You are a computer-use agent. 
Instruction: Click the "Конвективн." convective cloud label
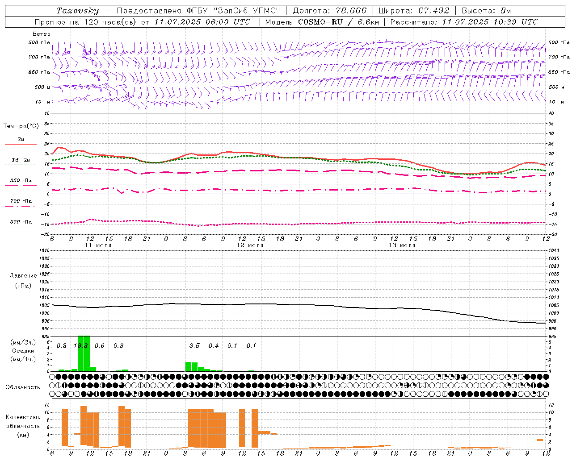pos(23,417)
